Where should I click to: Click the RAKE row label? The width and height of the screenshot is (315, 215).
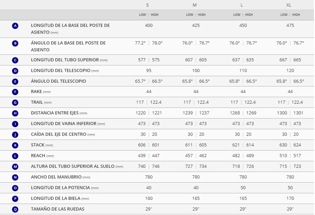(x=37, y=91)
